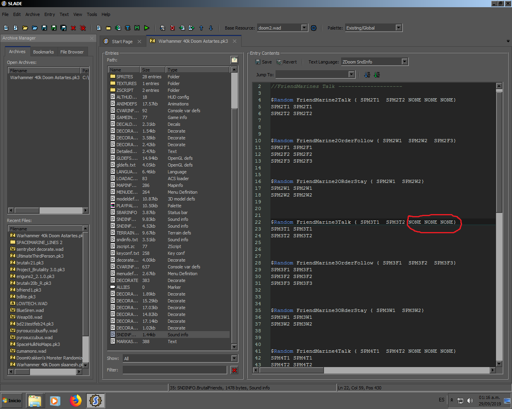
Task: Click the Revert button
Action: [x=287, y=62]
